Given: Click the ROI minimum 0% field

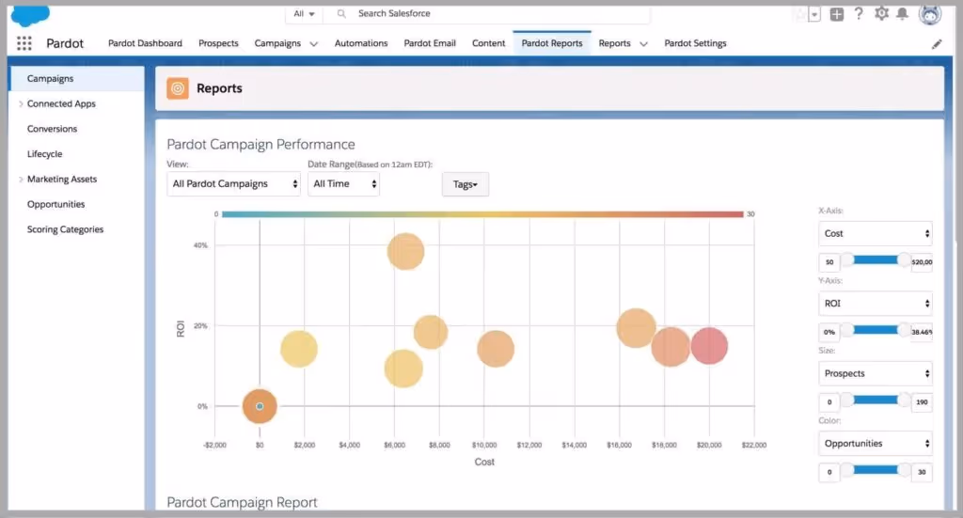Looking at the screenshot, I should pos(829,332).
